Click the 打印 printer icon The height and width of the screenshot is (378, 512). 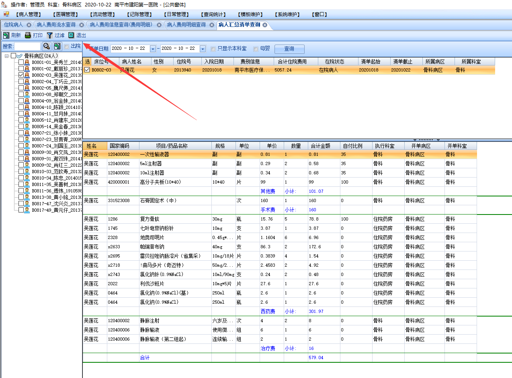coord(28,35)
